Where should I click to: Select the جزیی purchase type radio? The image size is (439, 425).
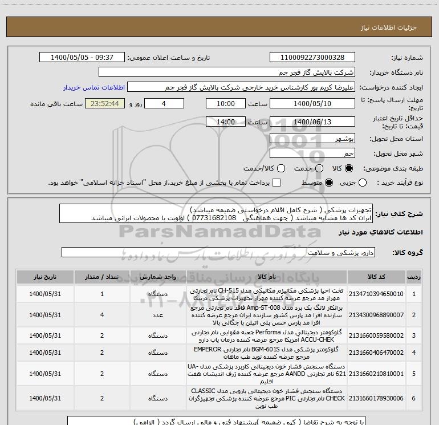[x=363, y=183]
